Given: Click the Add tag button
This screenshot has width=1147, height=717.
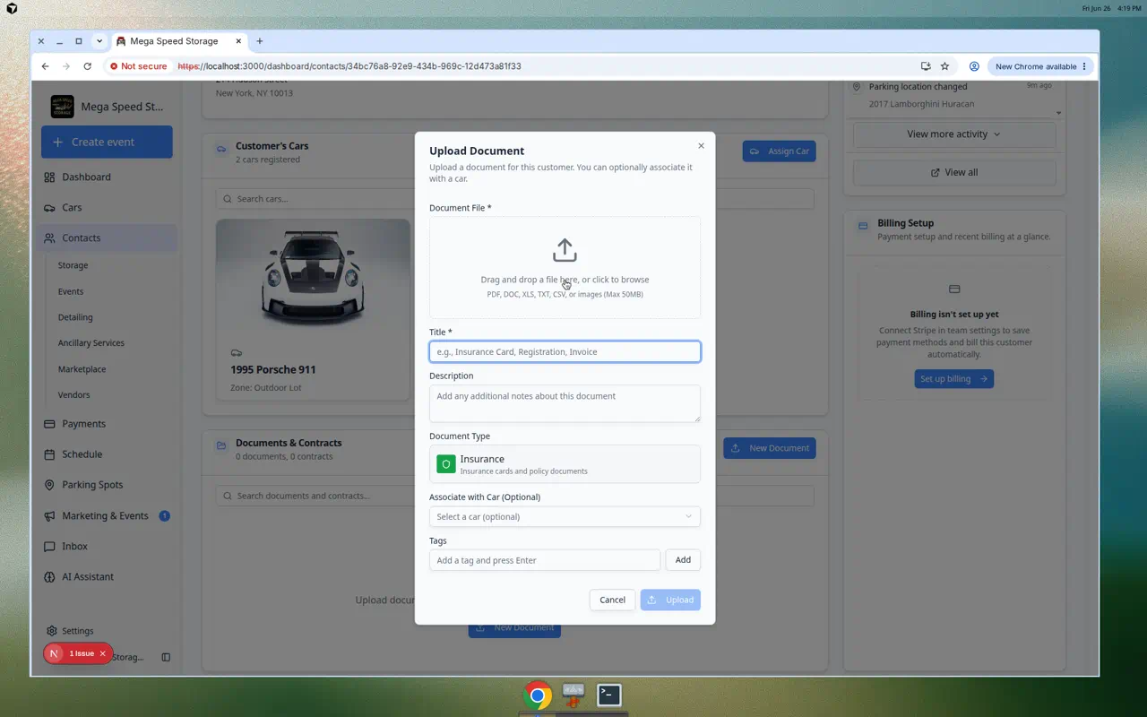Looking at the screenshot, I should coord(683,560).
